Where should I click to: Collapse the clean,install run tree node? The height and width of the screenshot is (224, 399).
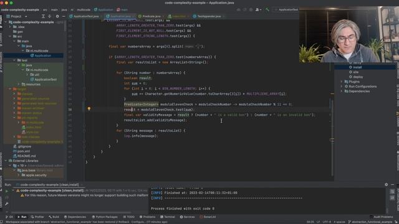pyautogui.click(x=12, y=190)
